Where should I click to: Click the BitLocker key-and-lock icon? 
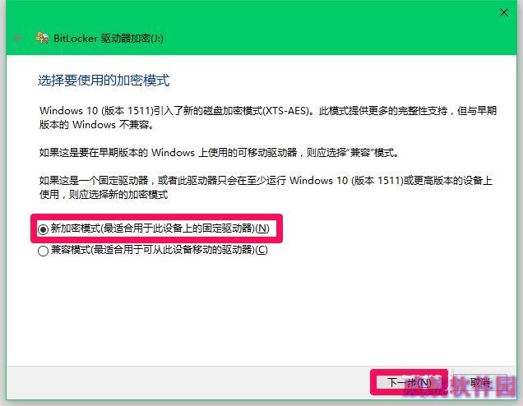tap(43, 38)
